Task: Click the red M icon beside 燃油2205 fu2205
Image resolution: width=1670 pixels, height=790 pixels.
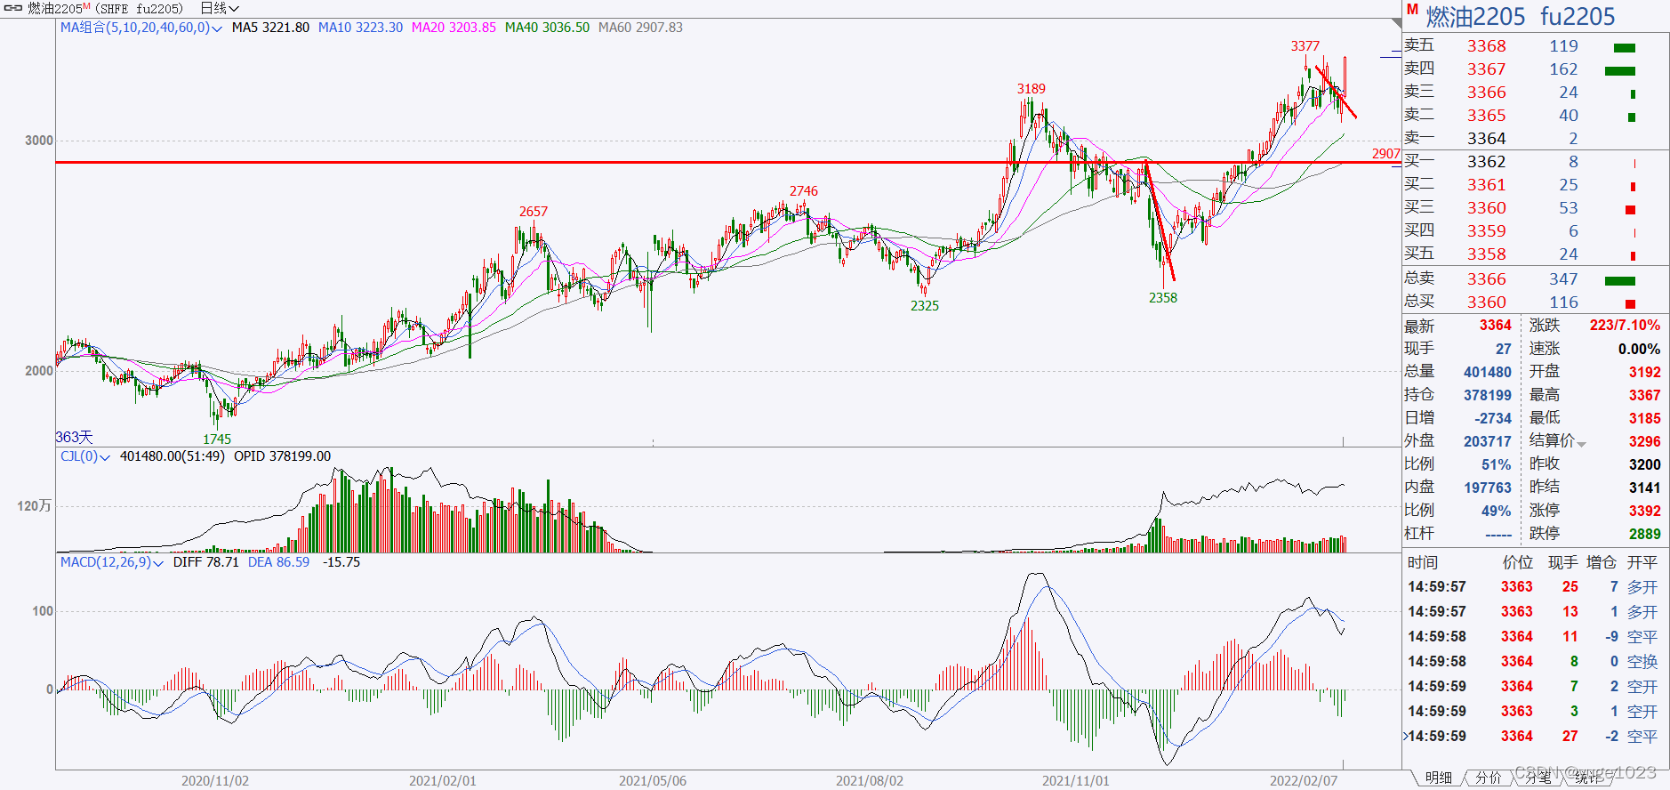Action: (1412, 10)
